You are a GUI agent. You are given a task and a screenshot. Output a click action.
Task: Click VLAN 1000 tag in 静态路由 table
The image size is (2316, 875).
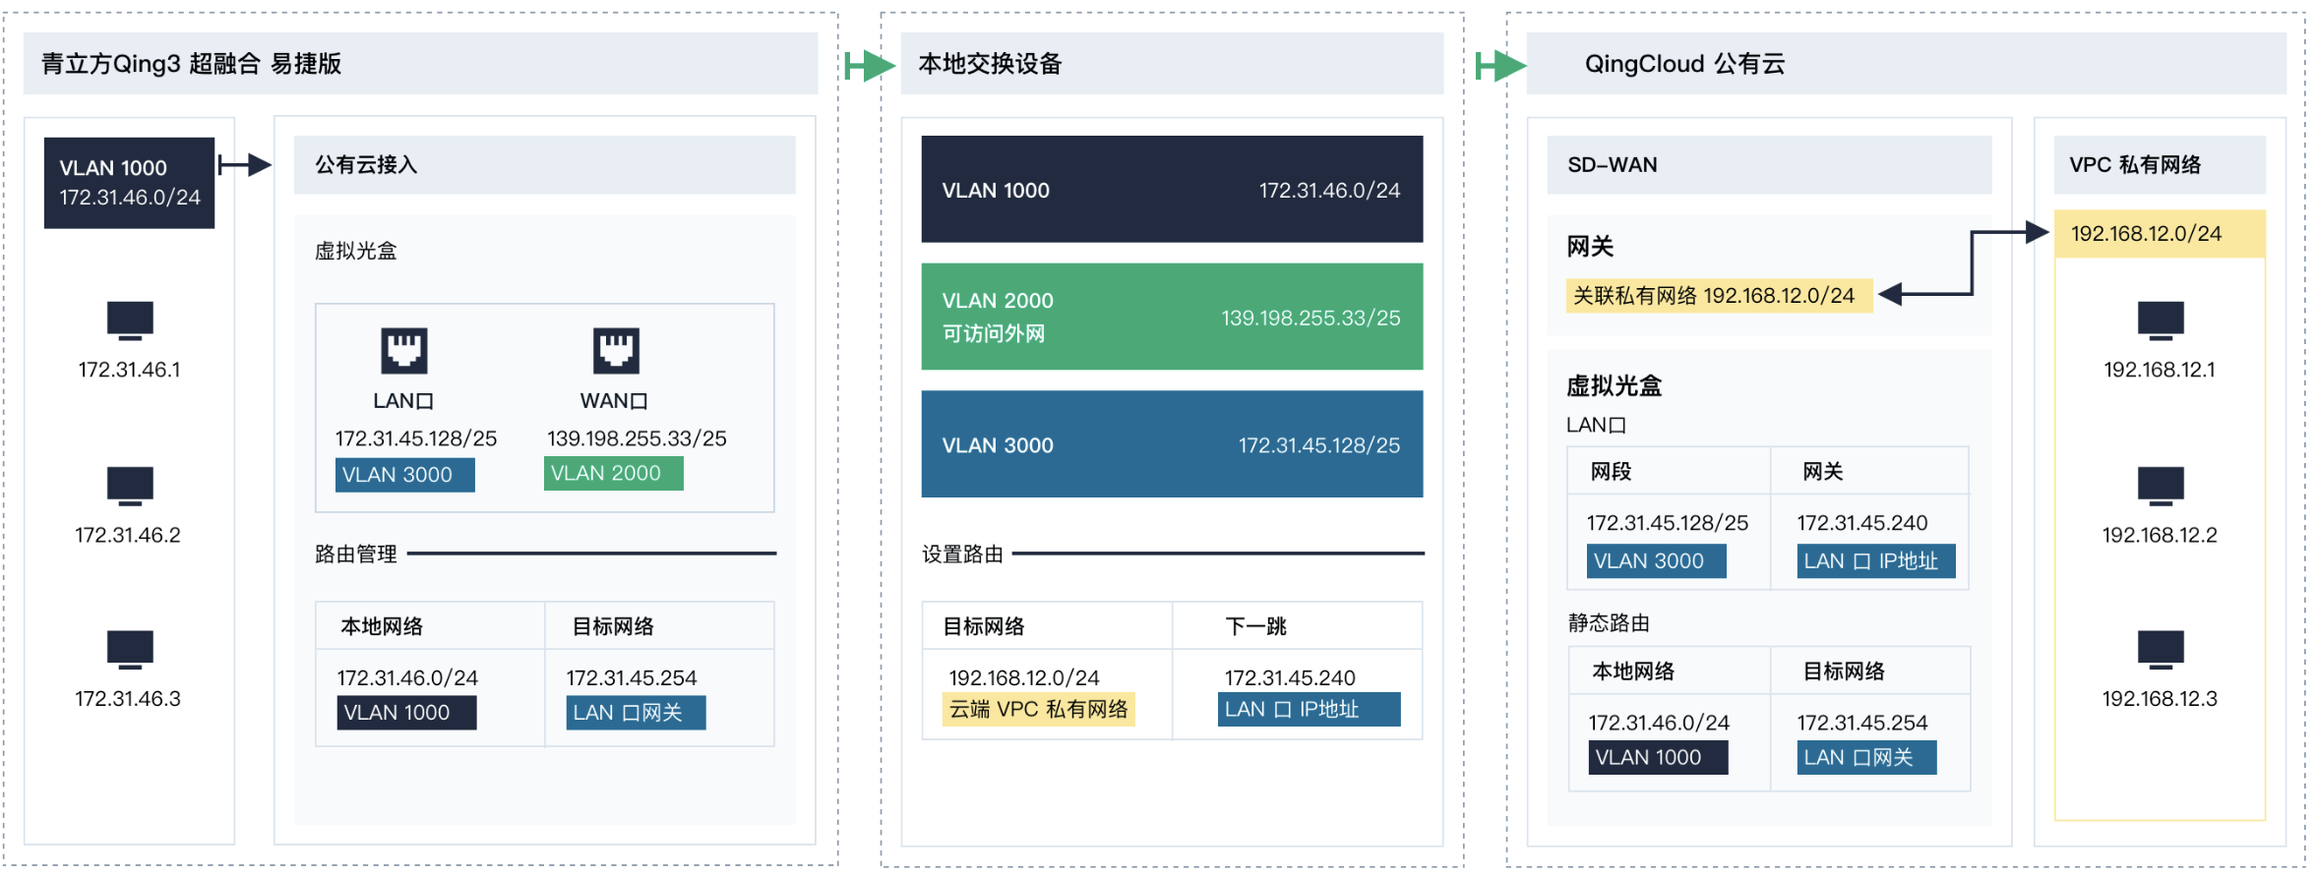(1658, 758)
